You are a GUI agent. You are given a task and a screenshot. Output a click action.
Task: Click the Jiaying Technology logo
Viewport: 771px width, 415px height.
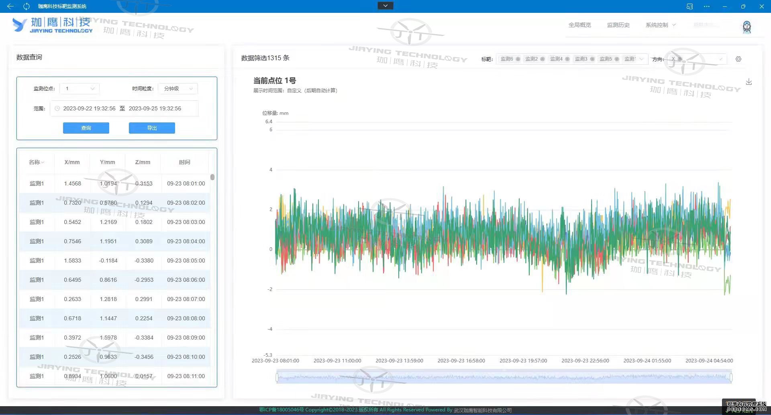click(x=53, y=25)
